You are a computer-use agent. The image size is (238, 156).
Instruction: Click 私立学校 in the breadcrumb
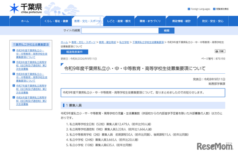pos(124,42)
